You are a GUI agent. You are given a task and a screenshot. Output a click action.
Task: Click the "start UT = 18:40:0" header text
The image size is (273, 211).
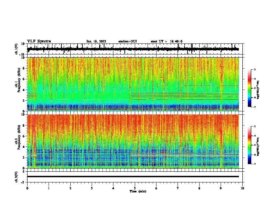point(166,41)
